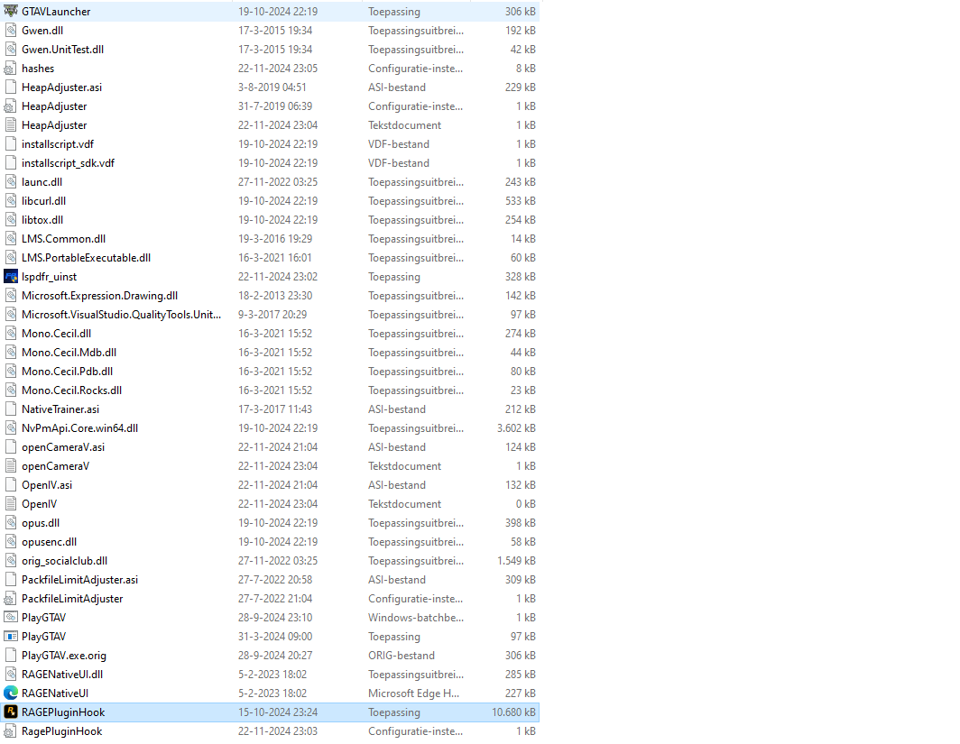Click the libcurl.dll file icon
The image size is (960, 744).
coord(11,201)
